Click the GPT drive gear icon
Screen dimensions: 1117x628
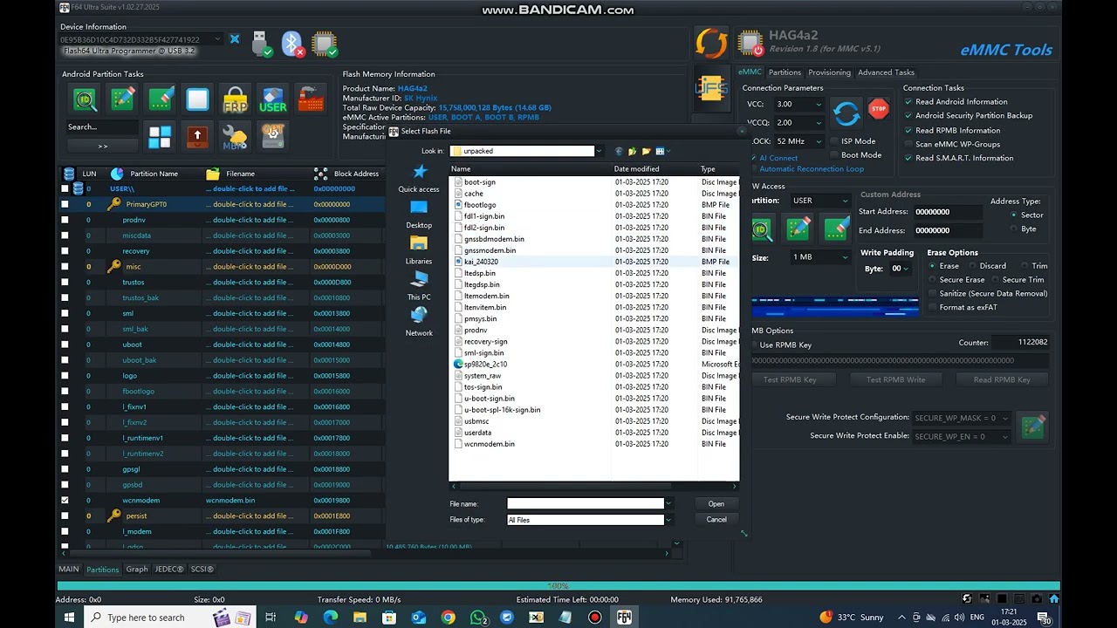tap(272, 137)
